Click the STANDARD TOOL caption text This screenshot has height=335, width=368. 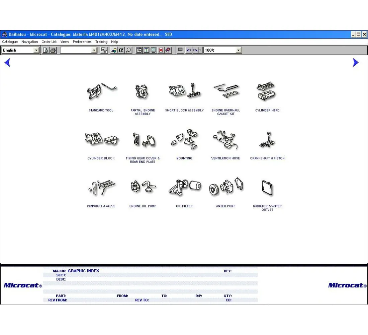click(x=101, y=110)
